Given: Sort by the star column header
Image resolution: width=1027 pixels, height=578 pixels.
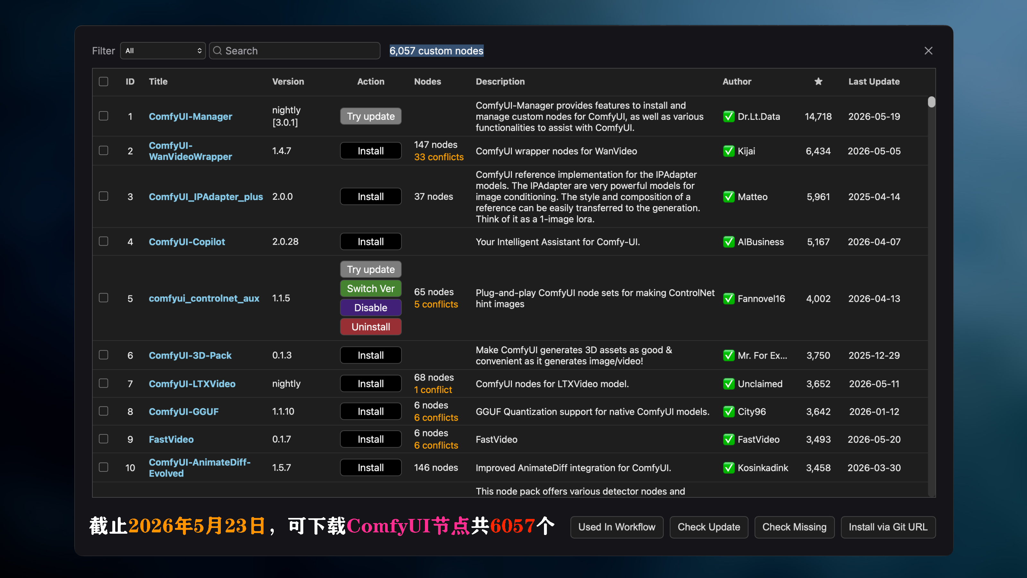Looking at the screenshot, I should (818, 81).
